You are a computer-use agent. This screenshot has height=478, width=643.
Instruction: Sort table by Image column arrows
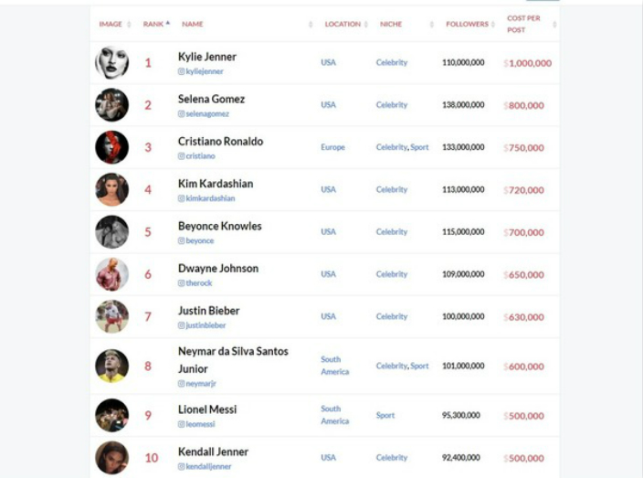129,24
